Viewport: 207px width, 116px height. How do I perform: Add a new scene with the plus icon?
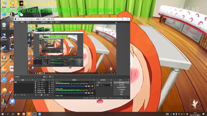[x=15, y=95]
